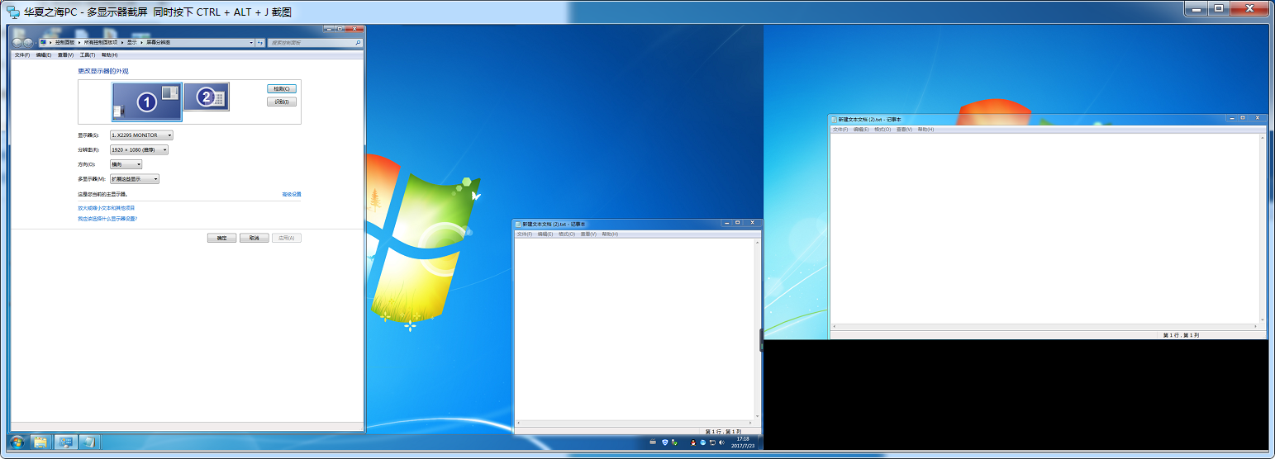Expand the 多显示器 dropdown
Screen dimensions: 1275x459
pyautogui.click(x=134, y=179)
